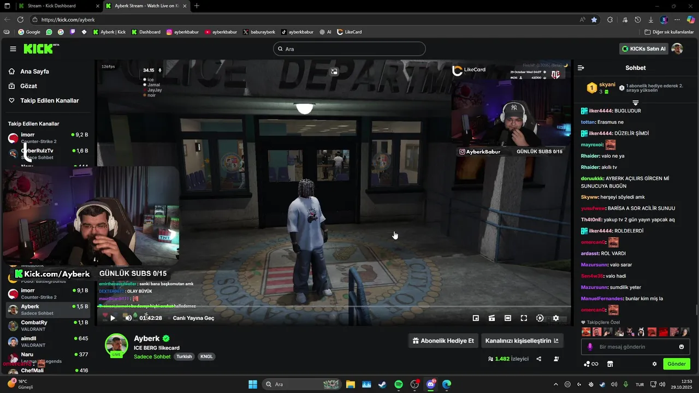Open browser history icon
699x393 pixels.
[637, 20]
